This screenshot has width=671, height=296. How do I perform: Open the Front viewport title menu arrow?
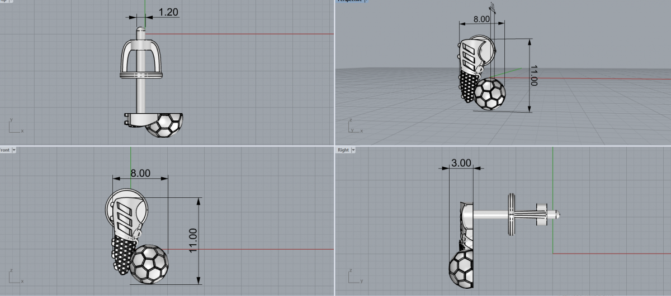(14, 150)
